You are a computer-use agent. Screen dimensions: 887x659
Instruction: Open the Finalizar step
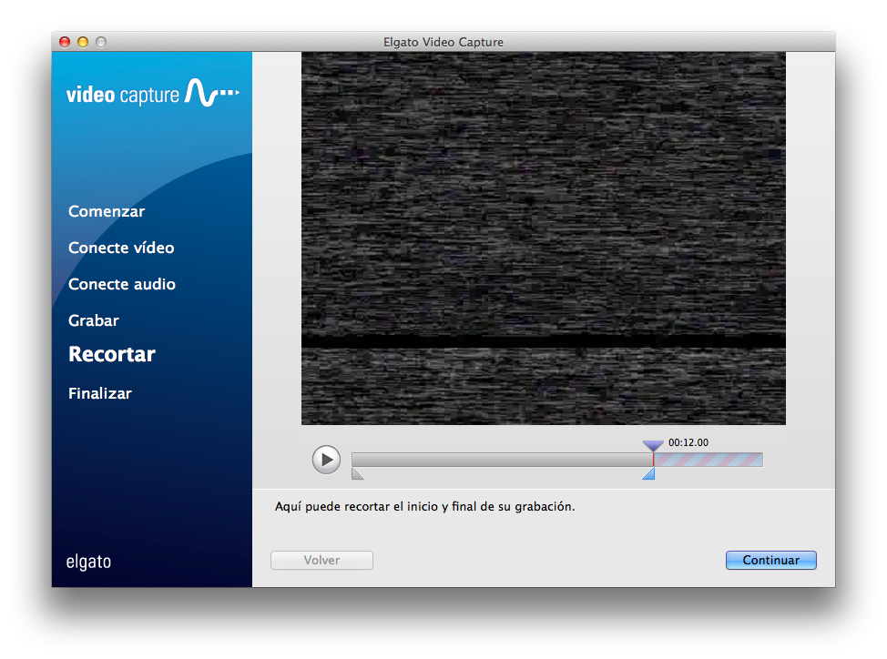[100, 393]
